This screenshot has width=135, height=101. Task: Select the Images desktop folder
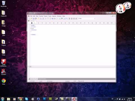click(4, 23)
